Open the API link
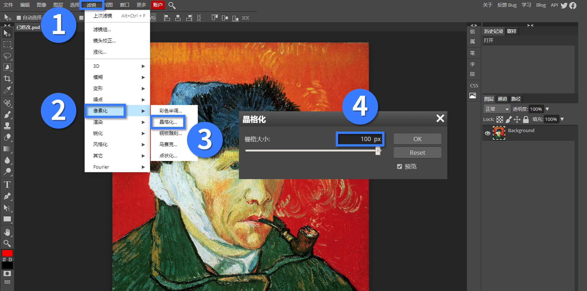Screen dimensions: 587x291 554,5
